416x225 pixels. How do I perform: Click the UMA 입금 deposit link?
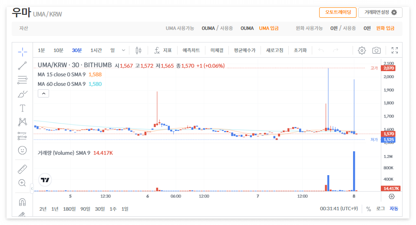(x=269, y=28)
